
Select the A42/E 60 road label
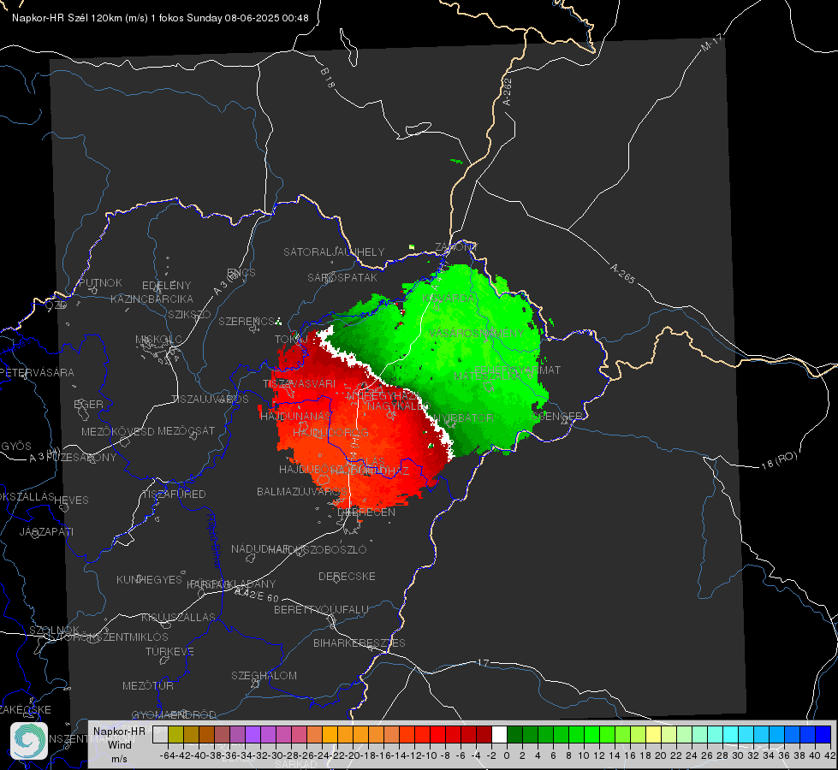257,595
